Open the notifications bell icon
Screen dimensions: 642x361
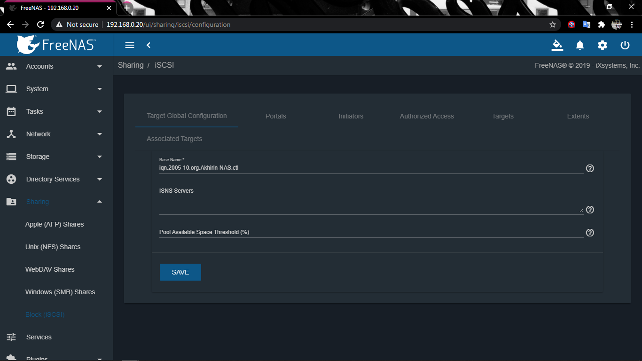[580, 45]
